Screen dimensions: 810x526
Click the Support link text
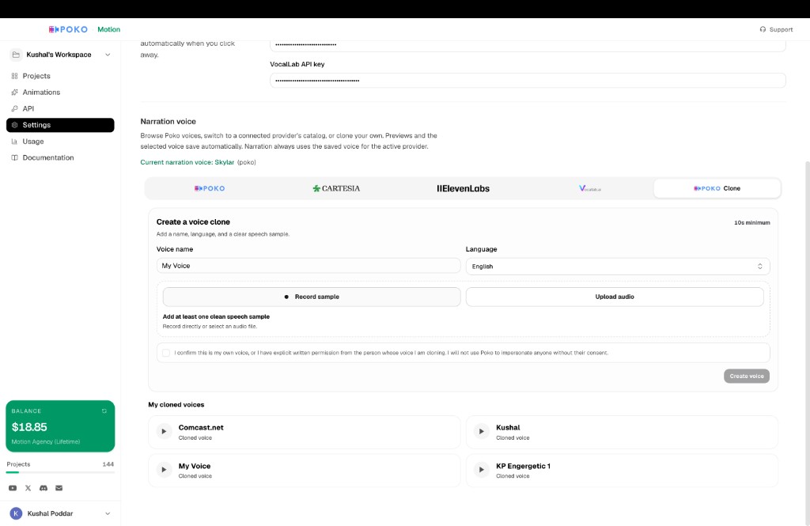coord(781,29)
